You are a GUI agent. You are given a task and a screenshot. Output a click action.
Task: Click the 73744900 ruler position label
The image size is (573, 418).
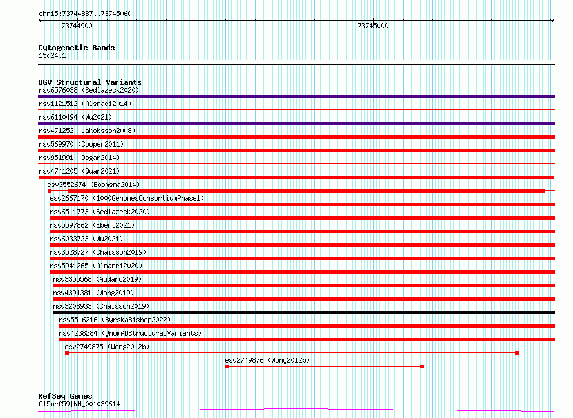(x=77, y=26)
